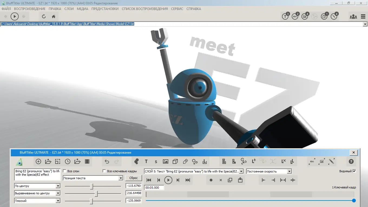Enable the "Все слои" checkbox
This screenshot has height=207, width=368.
(x=64, y=171)
